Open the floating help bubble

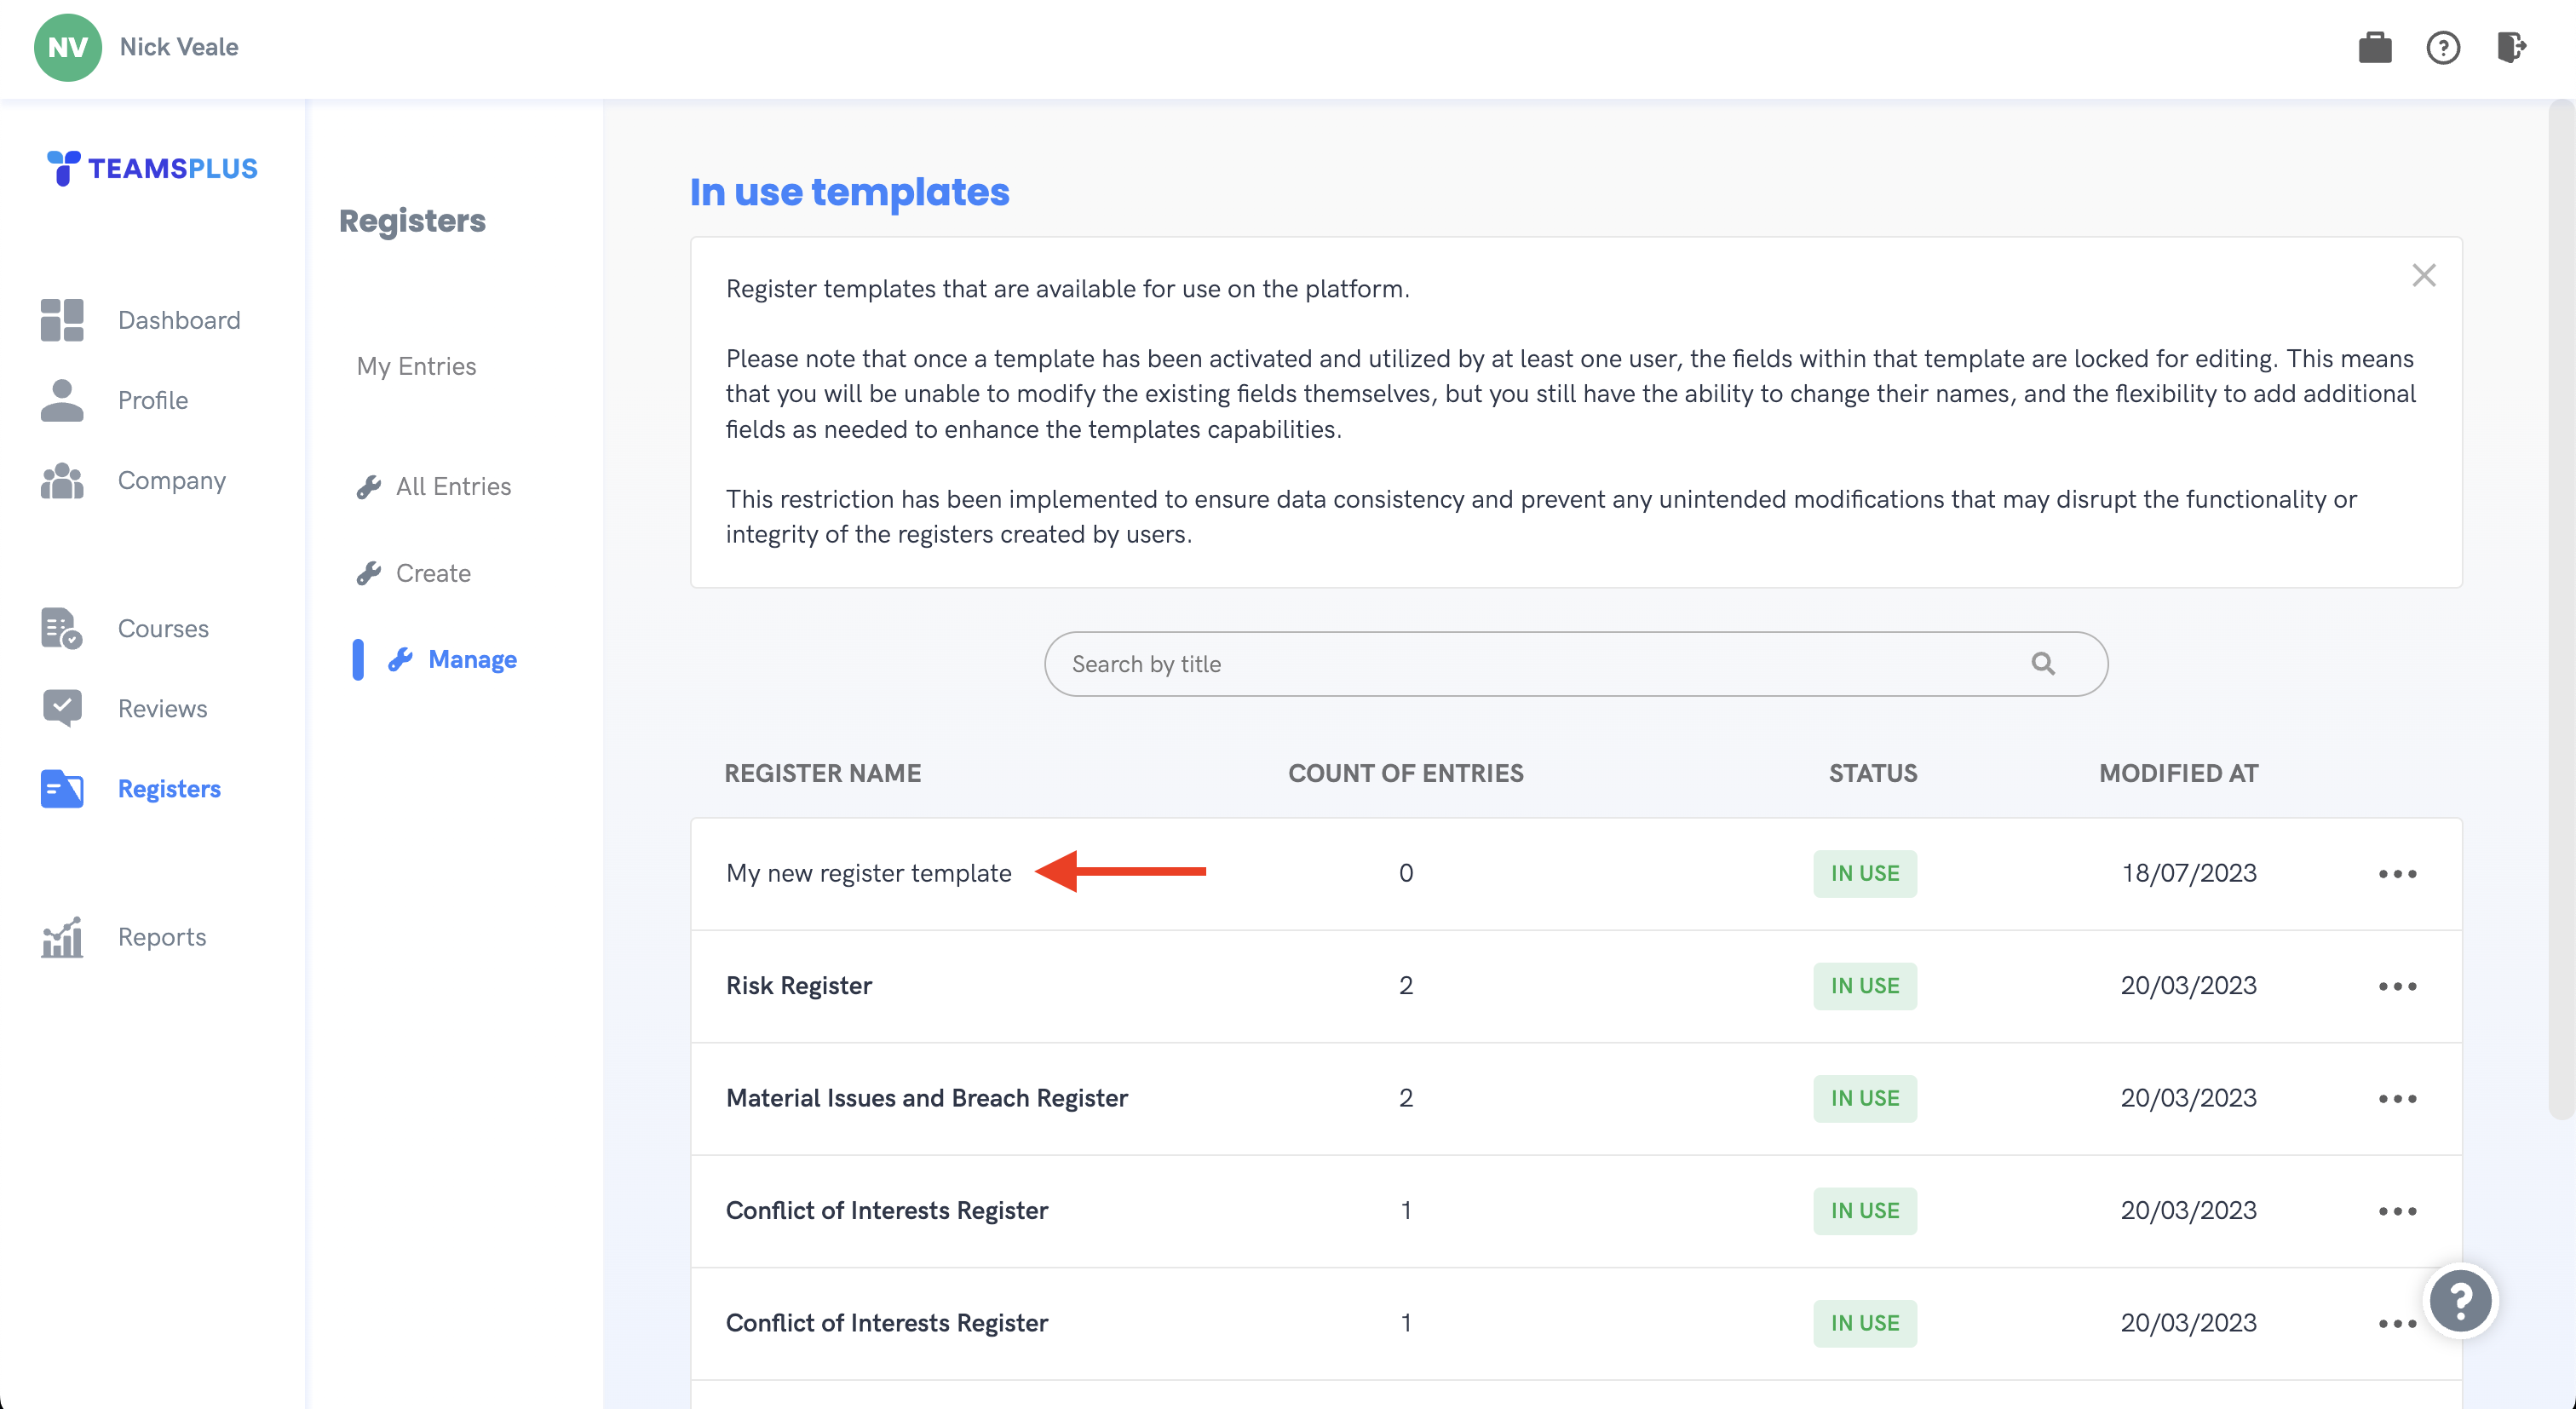click(x=2459, y=1300)
